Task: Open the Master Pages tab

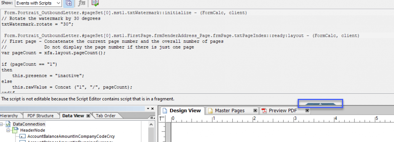Action: pos(230,110)
